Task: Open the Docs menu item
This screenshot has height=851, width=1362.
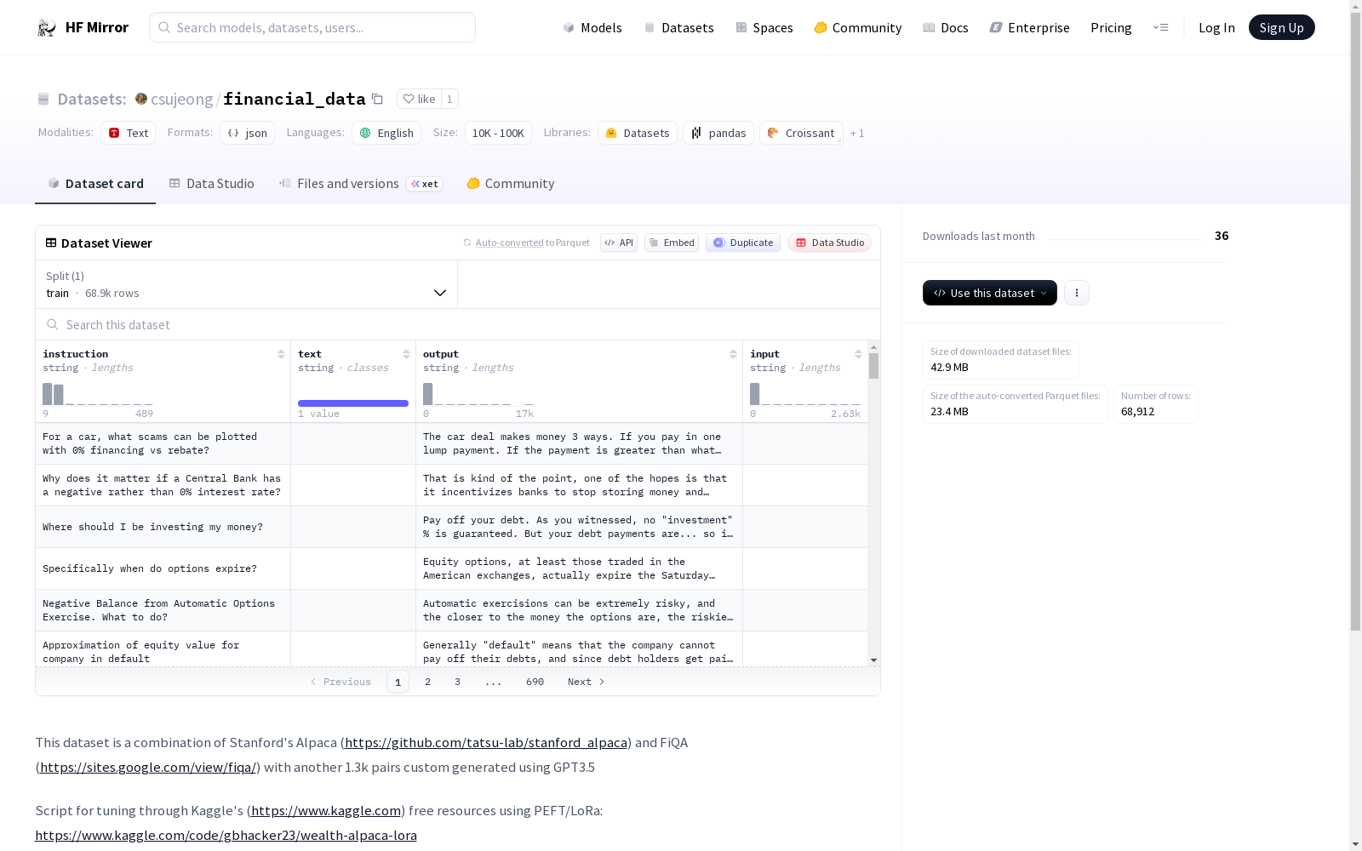Action: point(946,27)
